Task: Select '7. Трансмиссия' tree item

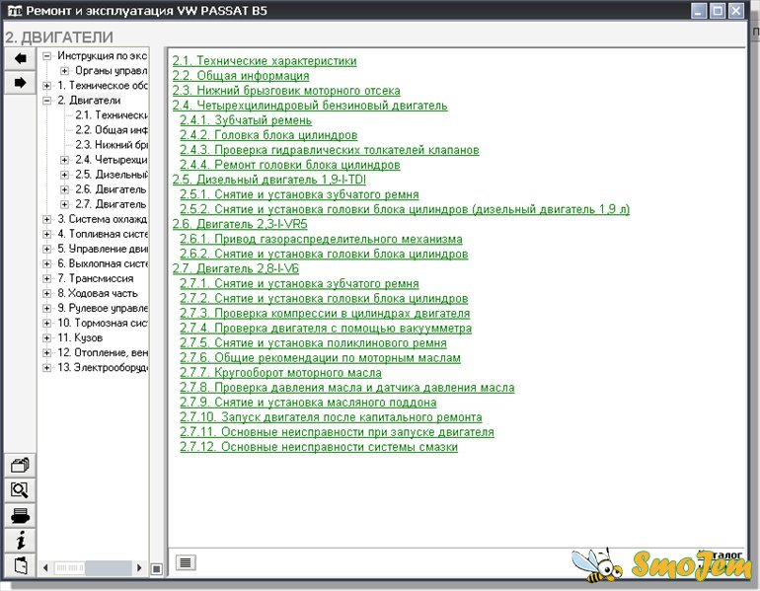Action: coord(96,278)
